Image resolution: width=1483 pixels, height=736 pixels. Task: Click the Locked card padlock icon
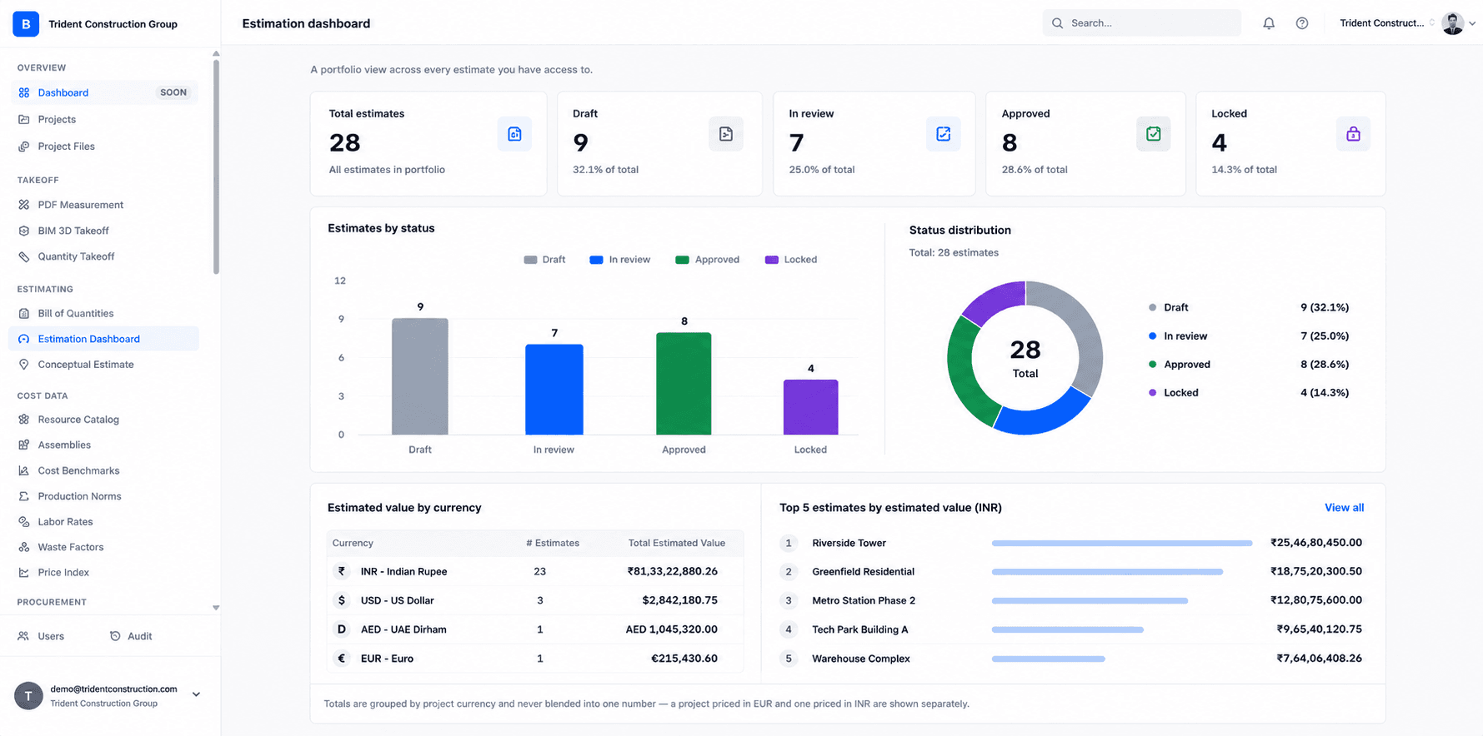pyautogui.click(x=1353, y=134)
